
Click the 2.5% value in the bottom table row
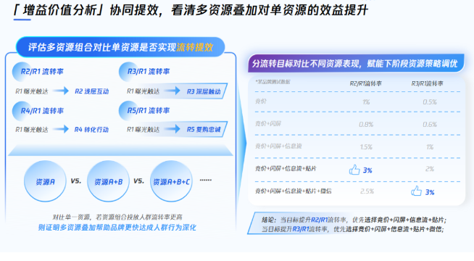tap(367, 191)
